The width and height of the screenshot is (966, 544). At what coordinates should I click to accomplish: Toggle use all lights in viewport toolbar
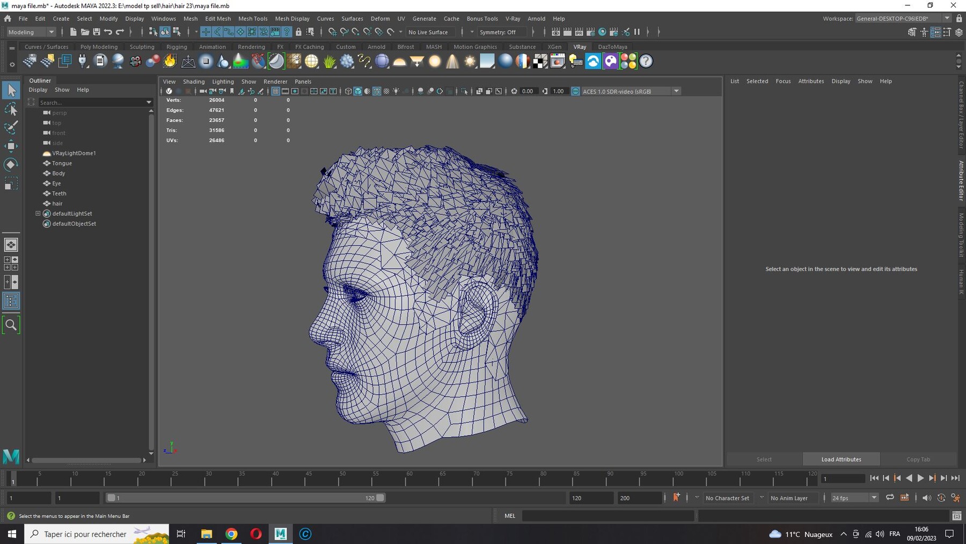(396, 91)
